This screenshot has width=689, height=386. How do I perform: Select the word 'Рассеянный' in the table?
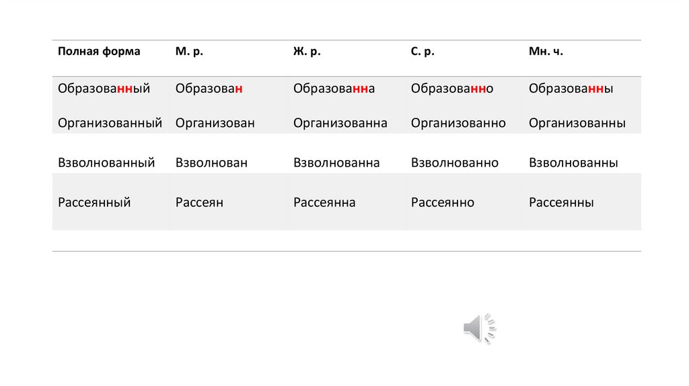(94, 202)
